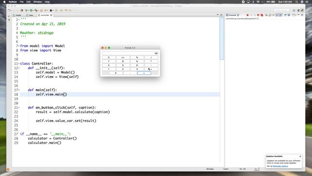
Task: Click the C button in PyCalc
Action: [x=109, y=58]
